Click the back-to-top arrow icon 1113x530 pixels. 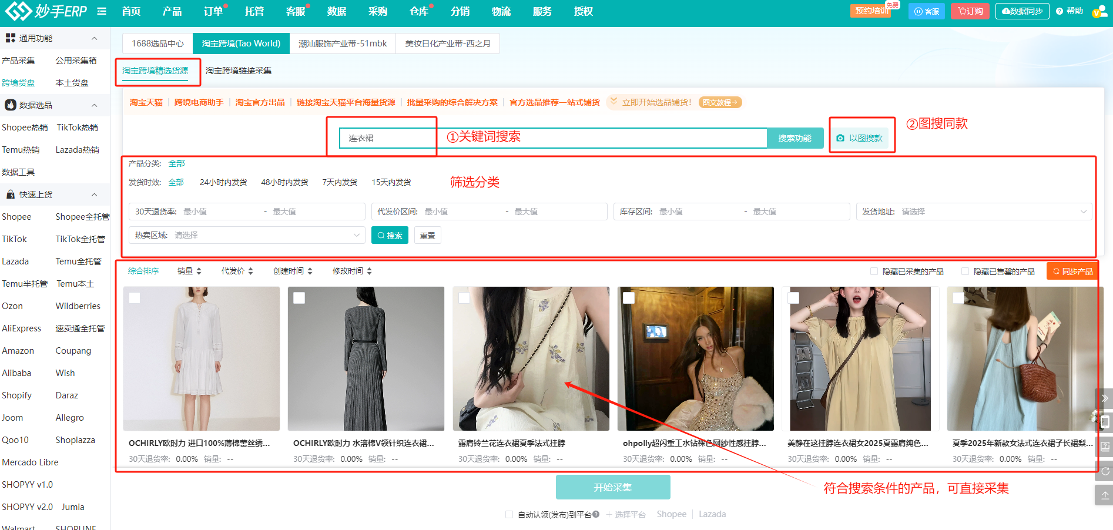pyautogui.click(x=1104, y=495)
